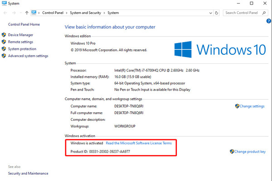Image resolution: width=272 pixels, height=181 pixels.
Task: Open System protection link
Action: click(22, 49)
